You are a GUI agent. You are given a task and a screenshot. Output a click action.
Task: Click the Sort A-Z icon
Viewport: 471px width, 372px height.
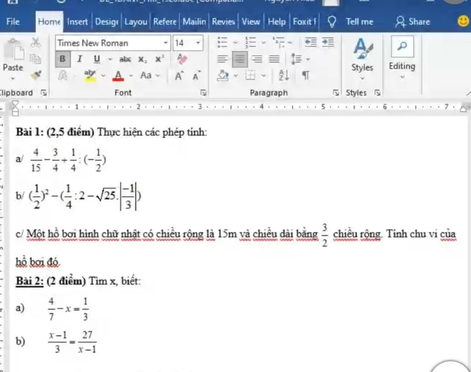[284, 75]
